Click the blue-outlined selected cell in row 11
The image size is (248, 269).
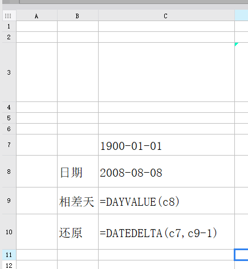click(241, 255)
